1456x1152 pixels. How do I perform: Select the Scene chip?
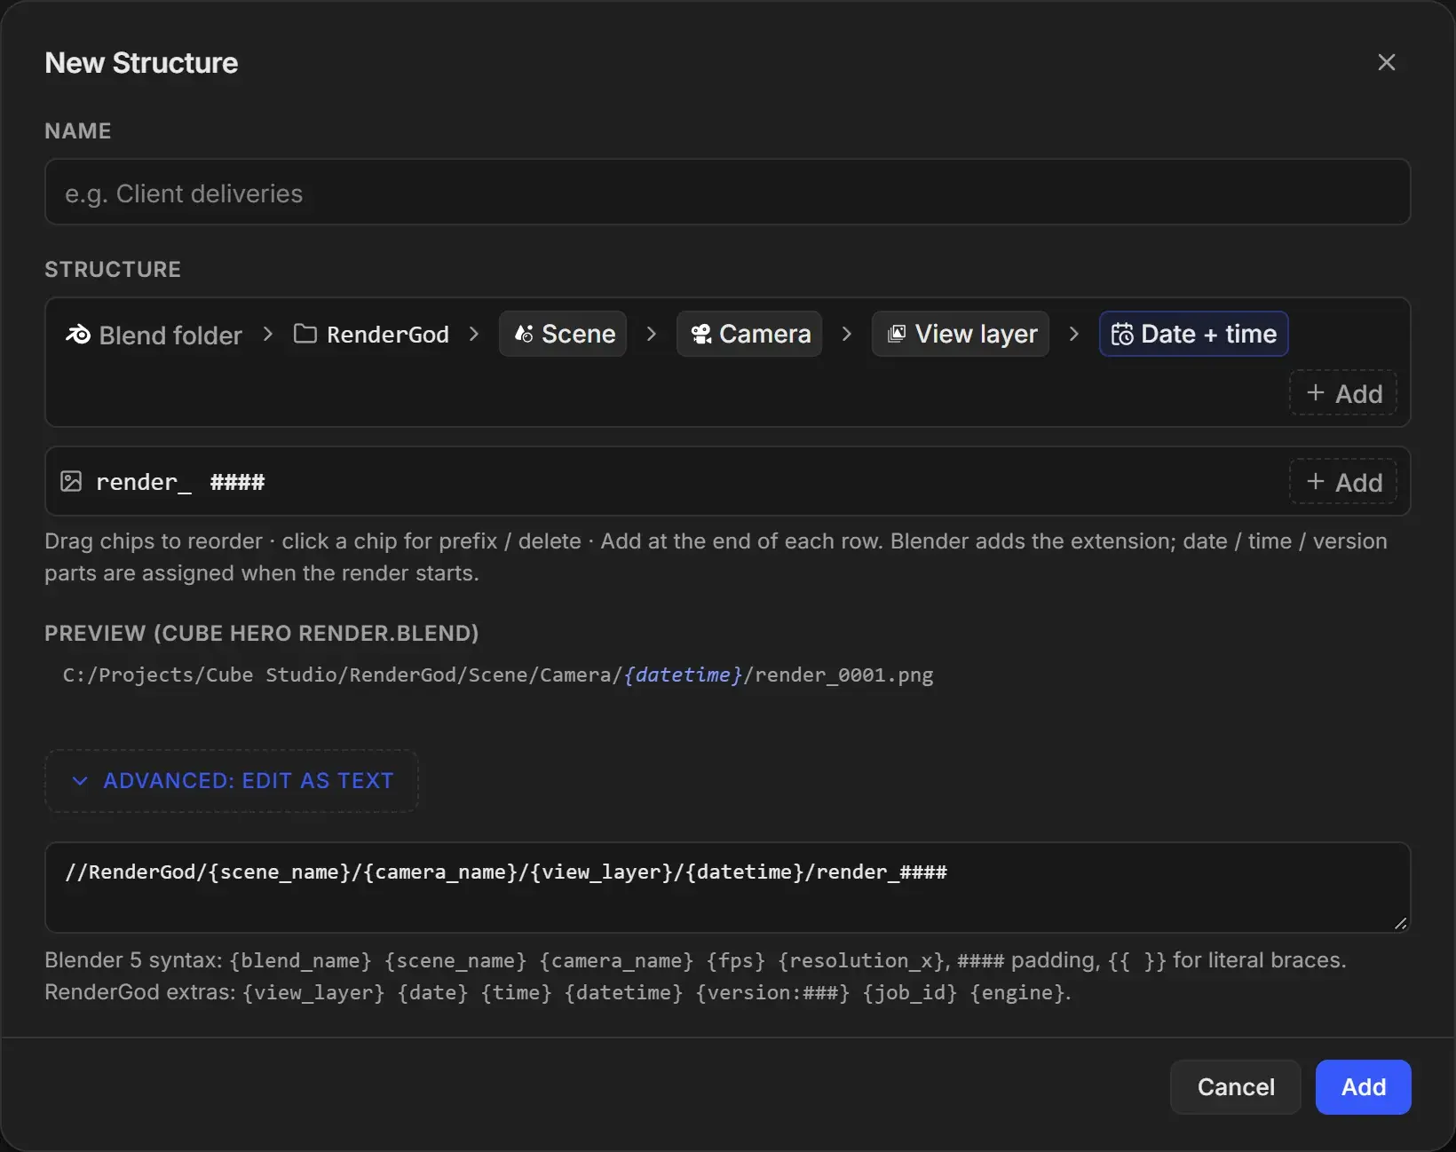pos(563,334)
